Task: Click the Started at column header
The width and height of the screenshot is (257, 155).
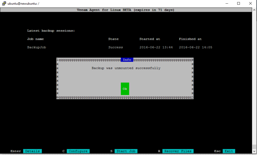Action: point(150,39)
